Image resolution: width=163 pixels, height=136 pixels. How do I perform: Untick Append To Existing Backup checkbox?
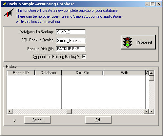84,57
